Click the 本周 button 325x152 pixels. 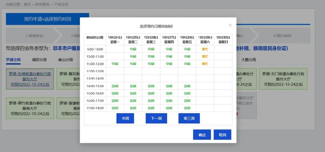pyautogui.click(x=125, y=118)
